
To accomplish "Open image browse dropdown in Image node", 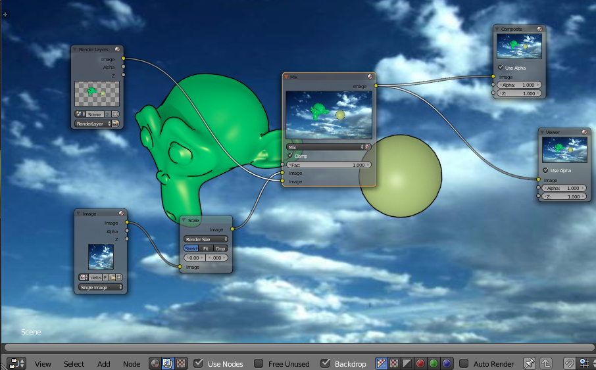I will (x=84, y=277).
